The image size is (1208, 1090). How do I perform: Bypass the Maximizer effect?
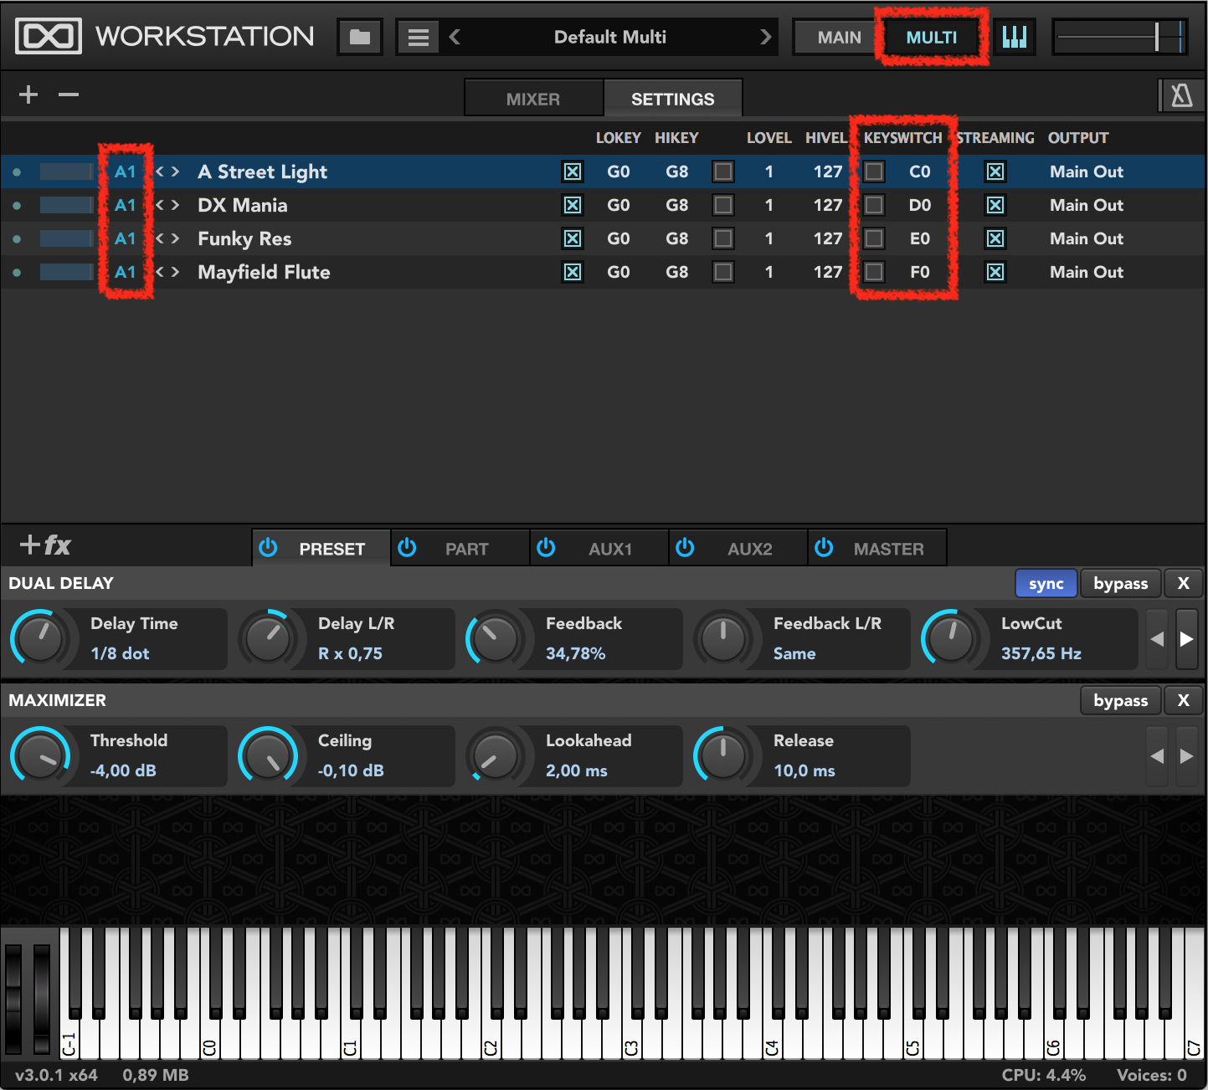click(1120, 700)
